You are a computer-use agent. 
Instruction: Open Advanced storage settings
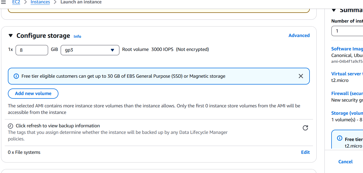[x=299, y=35]
